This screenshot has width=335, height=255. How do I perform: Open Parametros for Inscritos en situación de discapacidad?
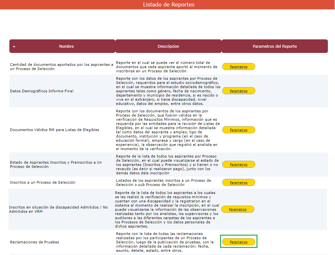[x=238, y=209]
